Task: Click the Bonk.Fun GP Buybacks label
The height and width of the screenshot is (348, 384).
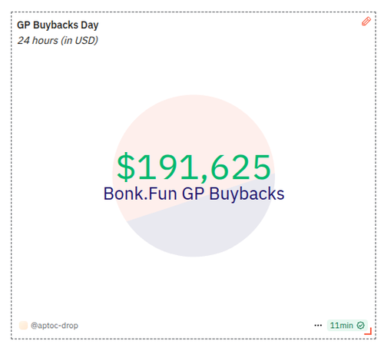Action: pyautogui.click(x=194, y=194)
